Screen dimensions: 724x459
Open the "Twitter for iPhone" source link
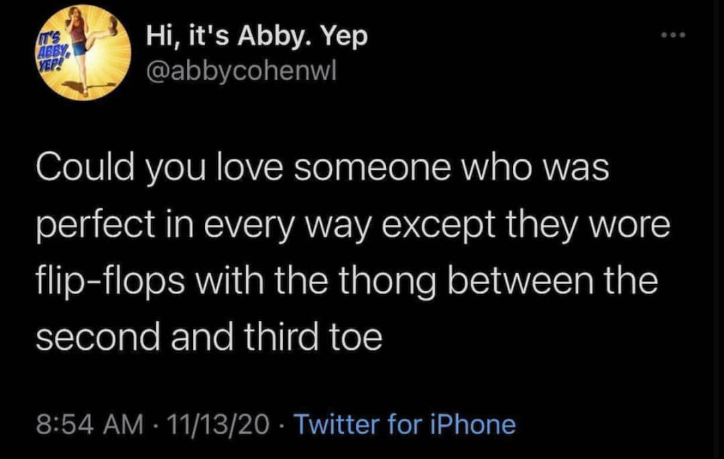405,424
